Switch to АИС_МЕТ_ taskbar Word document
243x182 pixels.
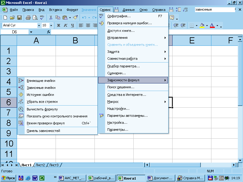coord(72,178)
